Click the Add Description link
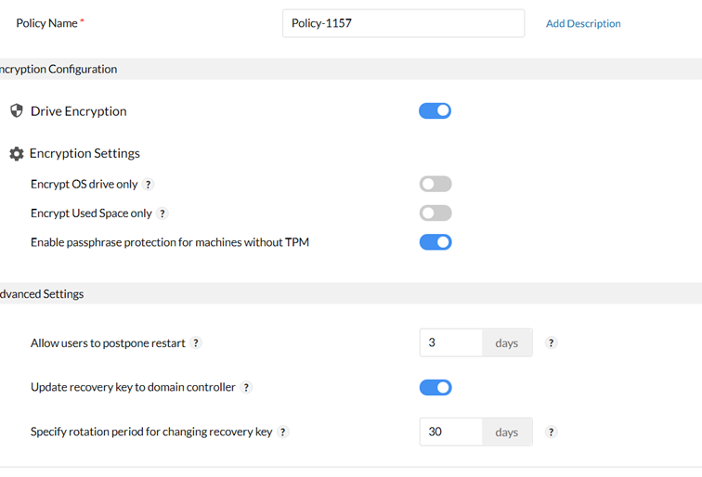702x477 pixels. click(x=583, y=24)
